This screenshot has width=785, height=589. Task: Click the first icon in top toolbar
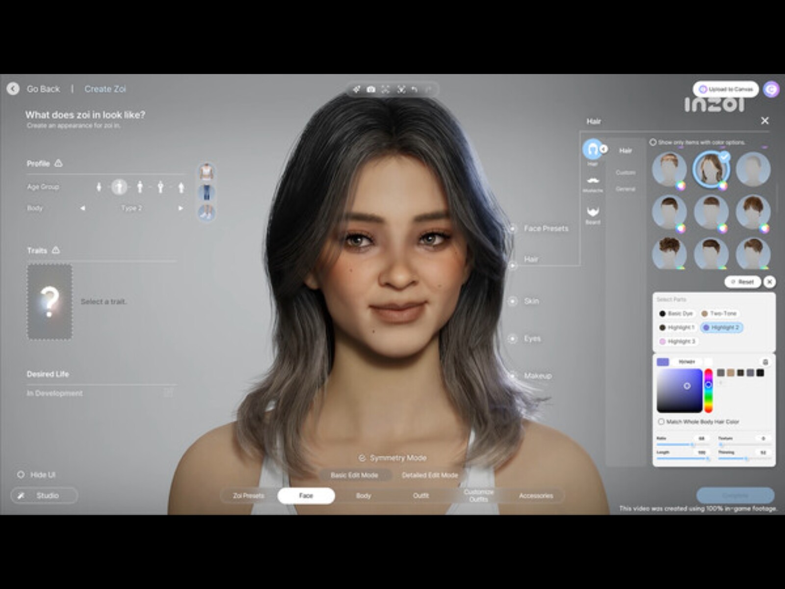coord(357,89)
